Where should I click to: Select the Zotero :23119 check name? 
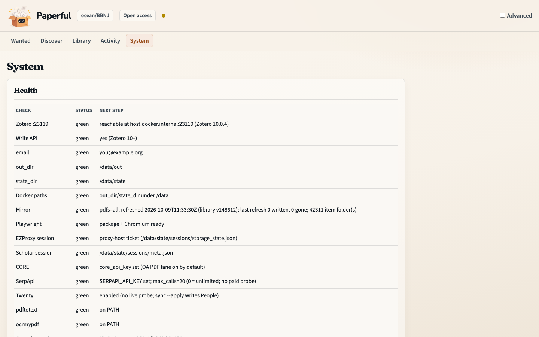32,124
